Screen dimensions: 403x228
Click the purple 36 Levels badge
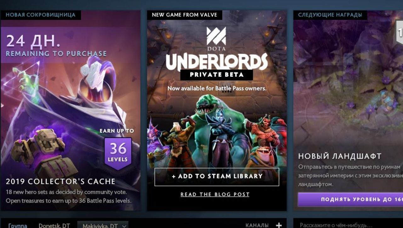point(118,153)
